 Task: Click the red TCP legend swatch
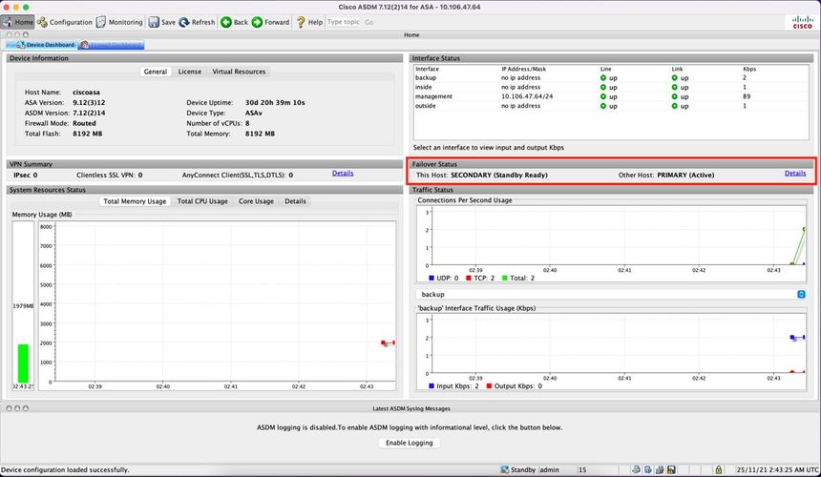(x=469, y=279)
